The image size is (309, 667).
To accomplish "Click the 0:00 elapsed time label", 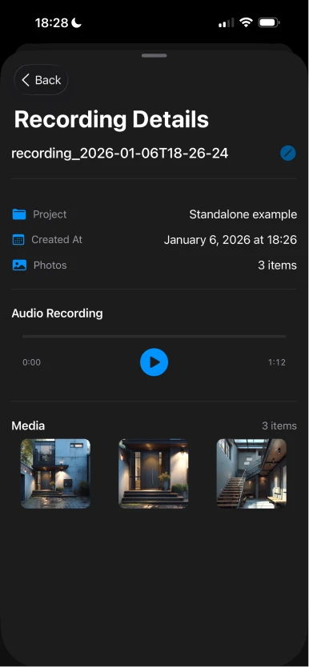I will 31,362.
